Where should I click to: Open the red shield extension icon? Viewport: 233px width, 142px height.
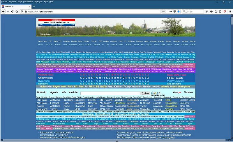(225, 11)
